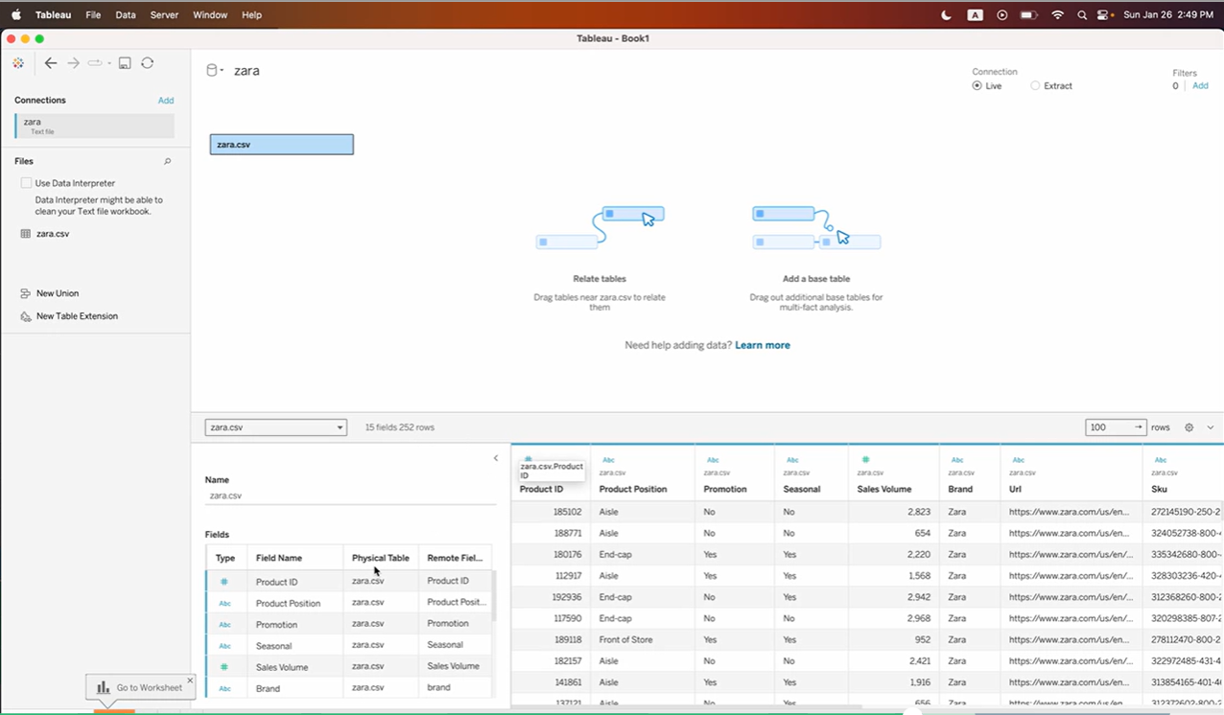1224x715 pixels.
Task: Click the New Union icon
Action: tap(26, 293)
